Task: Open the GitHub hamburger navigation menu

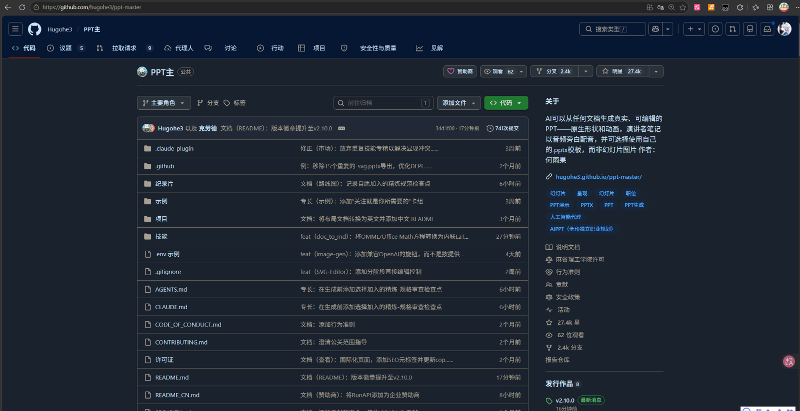Action: point(15,29)
